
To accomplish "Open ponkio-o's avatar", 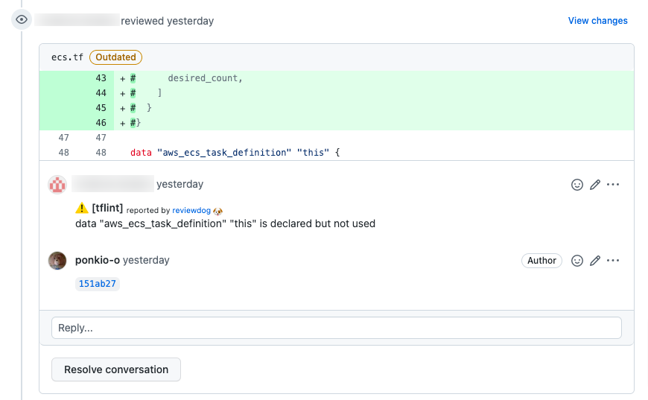I will pos(57,261).
